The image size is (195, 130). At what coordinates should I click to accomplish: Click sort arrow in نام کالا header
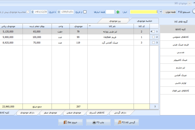click(90, 26)
